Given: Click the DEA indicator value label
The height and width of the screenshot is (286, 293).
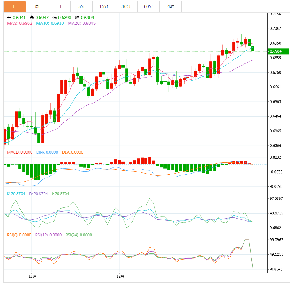Looking at the screenshot, I should pos(72,152).
